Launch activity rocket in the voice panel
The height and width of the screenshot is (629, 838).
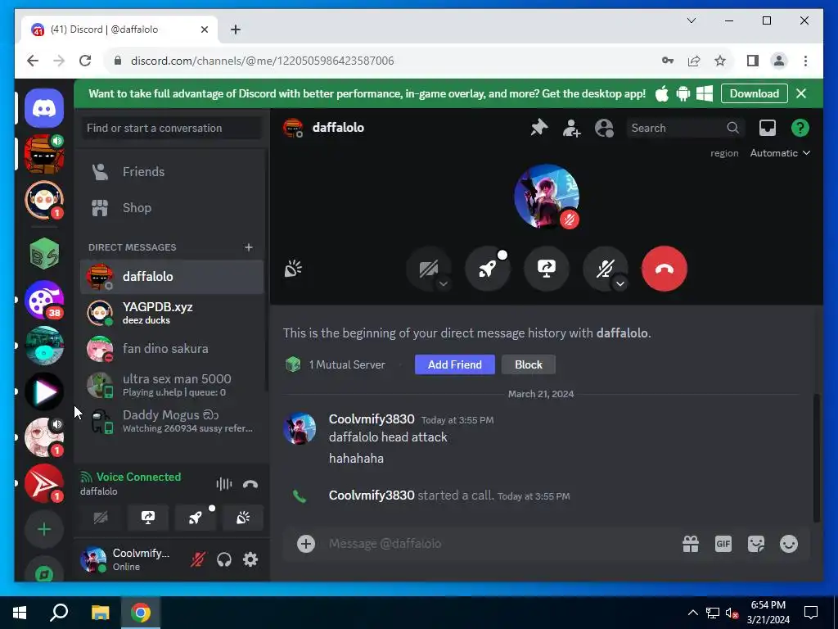point(195,518)
